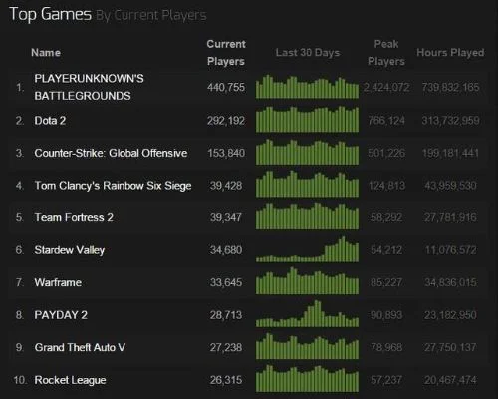The width and height of the screenshot is (498, 399).
Task: Open the Stardew Valley game page
Action: (x=70, y=250)
